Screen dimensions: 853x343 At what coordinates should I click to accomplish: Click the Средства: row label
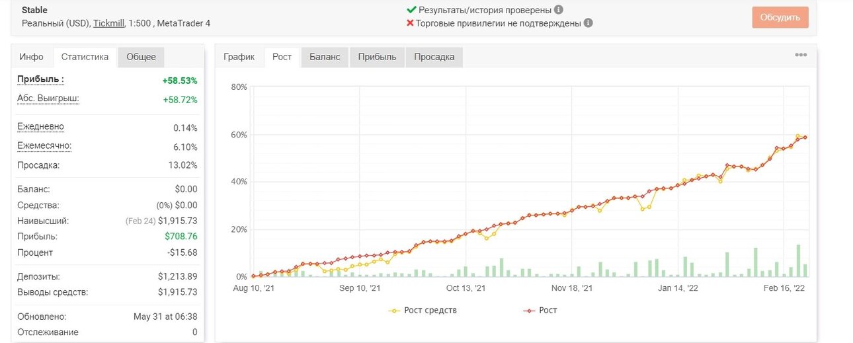[x=38, y=206]
